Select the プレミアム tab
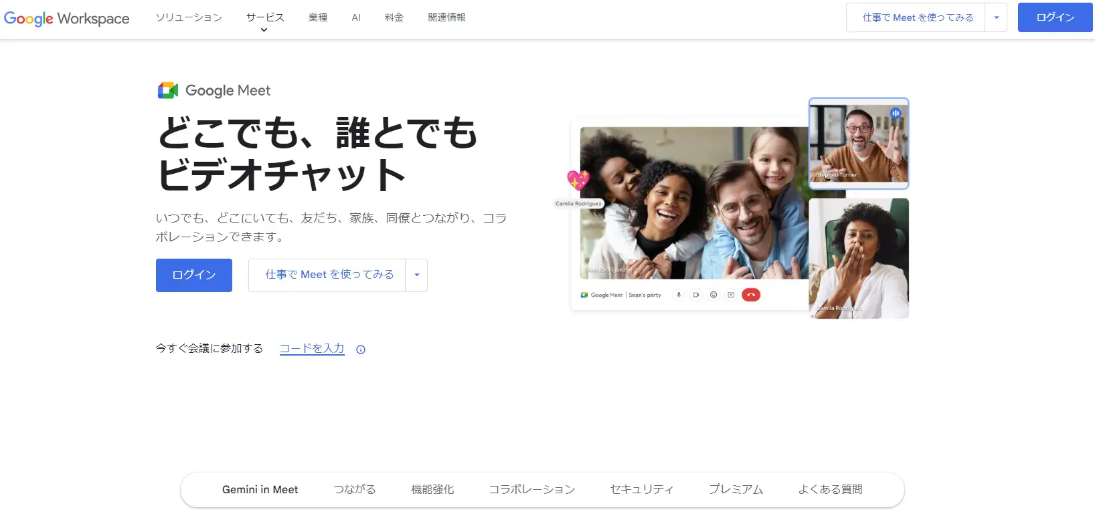1095x526 pixels. pyautogui.click(x=736, y=490)
